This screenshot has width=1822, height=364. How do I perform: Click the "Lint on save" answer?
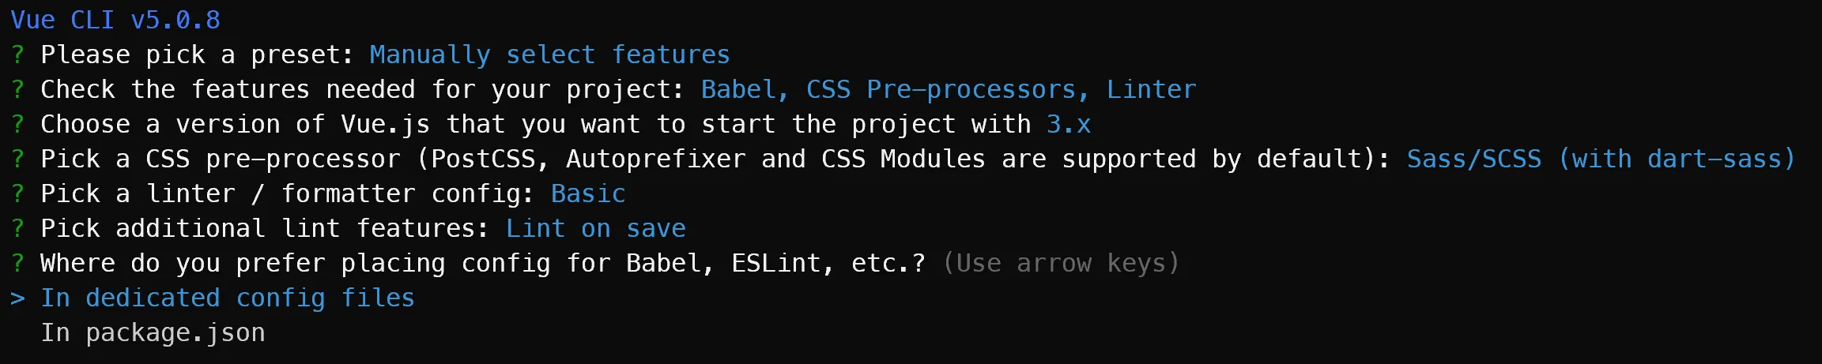[x=595, y=229]
